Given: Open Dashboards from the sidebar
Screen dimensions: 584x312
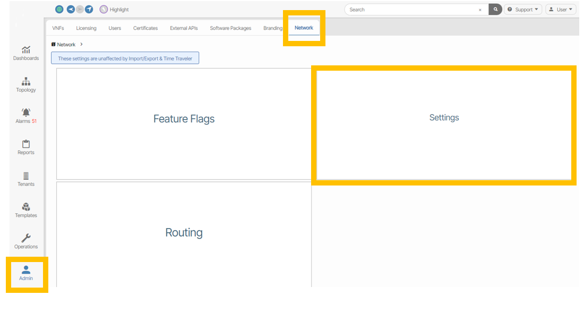Looking at the screenshot, I should (x=26, y=53).
